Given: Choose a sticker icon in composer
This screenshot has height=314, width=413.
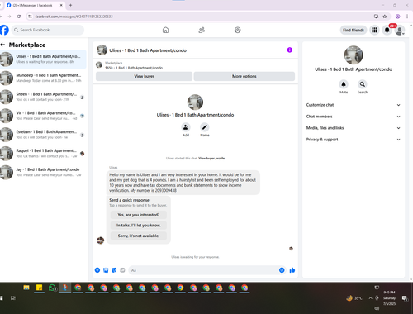Looking at the screenshot, I should (x=114, y=270).
